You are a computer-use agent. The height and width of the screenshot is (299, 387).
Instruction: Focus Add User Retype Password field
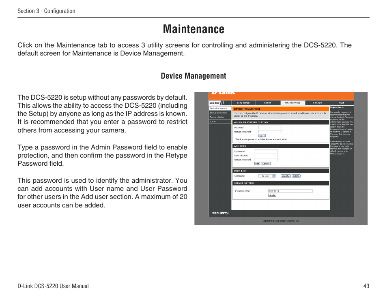click(x=266, y=160)
